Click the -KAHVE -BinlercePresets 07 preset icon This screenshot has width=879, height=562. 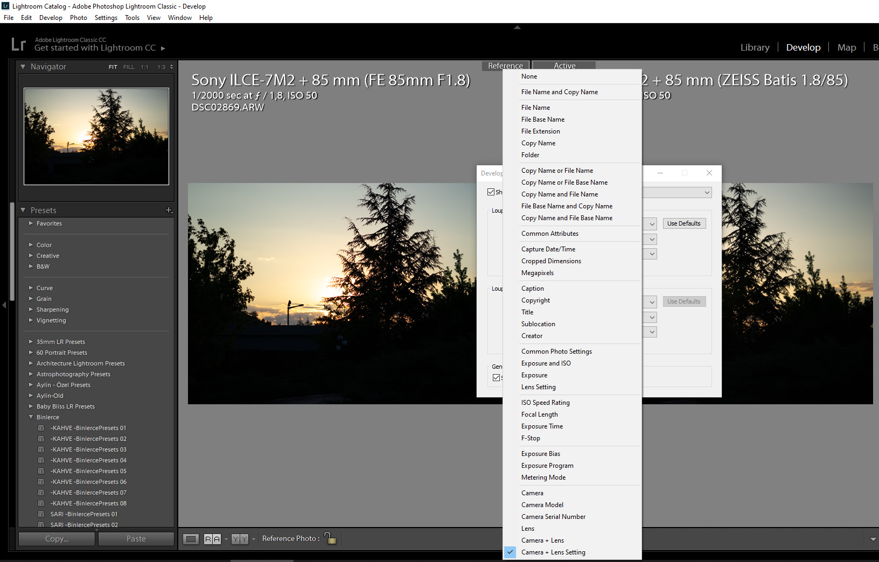point(41,493)
